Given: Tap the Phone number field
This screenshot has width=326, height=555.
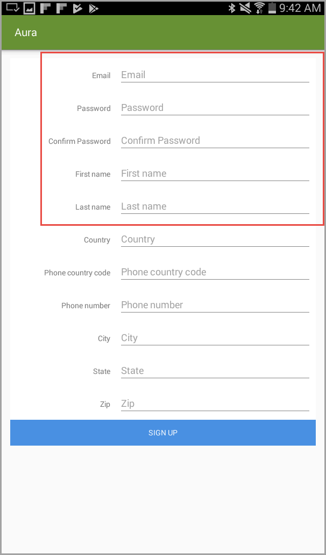Looking at the screenshot, I should [x=215, y=306].
